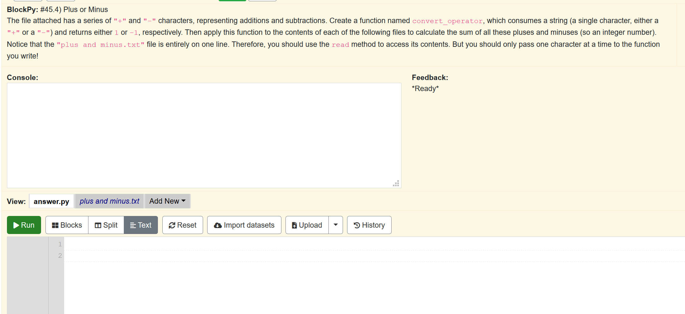Click the console resize grip
The height and width of the screenshot is (314, 685).
coord(396,183)
